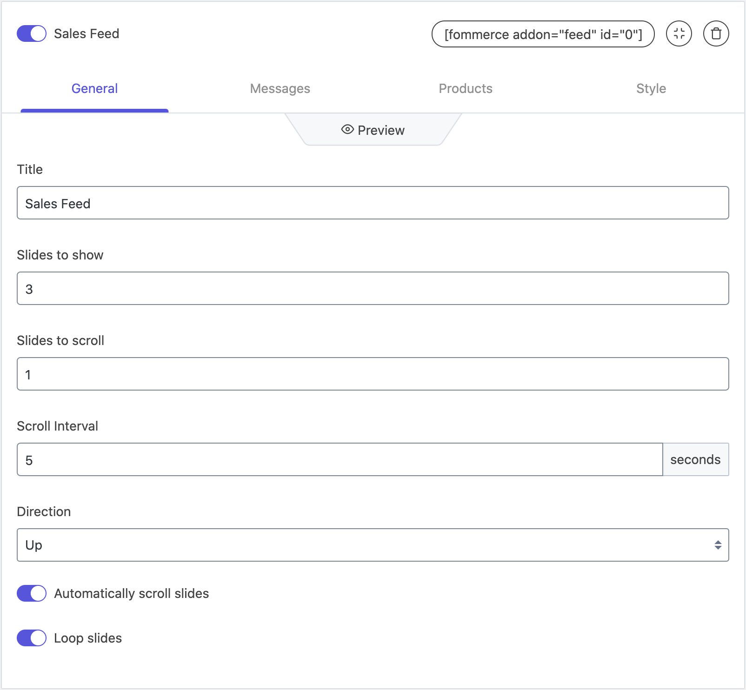746x690 pixels.
Task: Toggle the Sales Feed enable switch
Action: (x=32, y=33)
